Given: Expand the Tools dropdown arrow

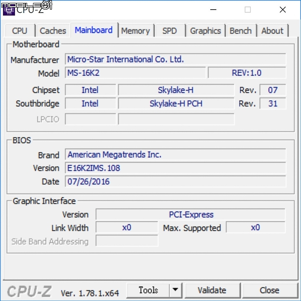Looking at the screenshot, I should pyautogui.click(x=175, y=290).
